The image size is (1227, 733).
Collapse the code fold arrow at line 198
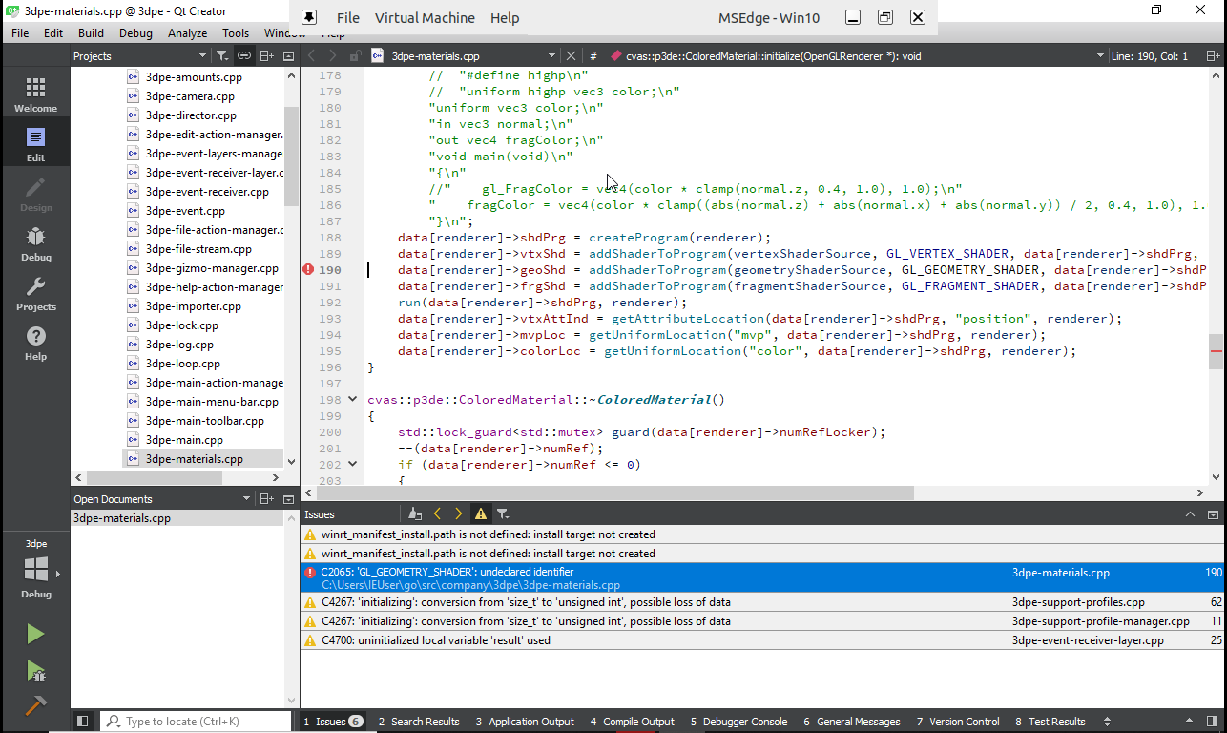click(x=353, y=400)
